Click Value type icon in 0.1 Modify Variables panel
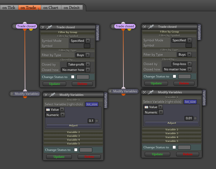The image size is (216, 169). click(48, 110)
